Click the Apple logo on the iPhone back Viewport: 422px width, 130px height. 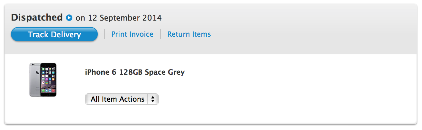[x=38, y=73]
